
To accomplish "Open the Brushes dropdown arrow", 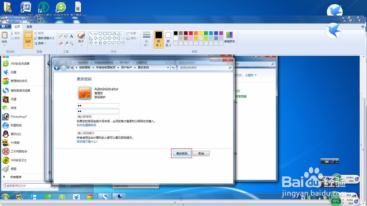I will pos(81,45).
